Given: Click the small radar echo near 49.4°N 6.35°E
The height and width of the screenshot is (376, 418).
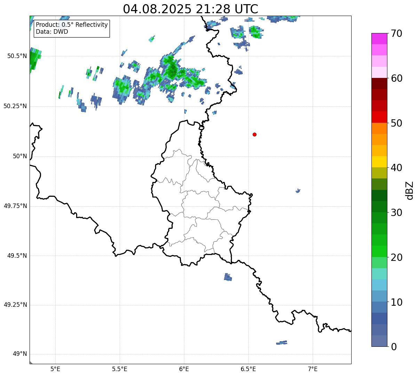Looking at the screenshot, I should (x=228, y=277).
